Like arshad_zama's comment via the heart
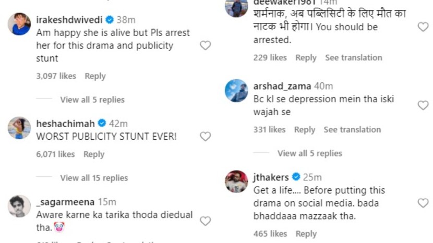The width and height of the screenshot is (433, 243). pos(423,105)
